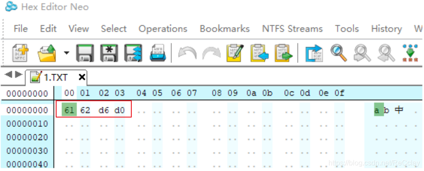
Task: Open a file using the folder icon
Action: pyautogui.click(x=46, y=53)
